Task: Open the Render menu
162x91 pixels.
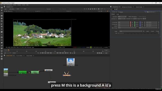Action: [x=19, y=5]
